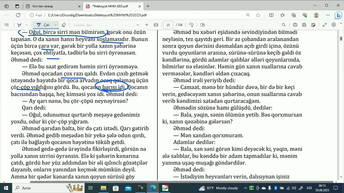Open Edge Settings and more menu
The image size is (344, 193).
coord(328,15)
